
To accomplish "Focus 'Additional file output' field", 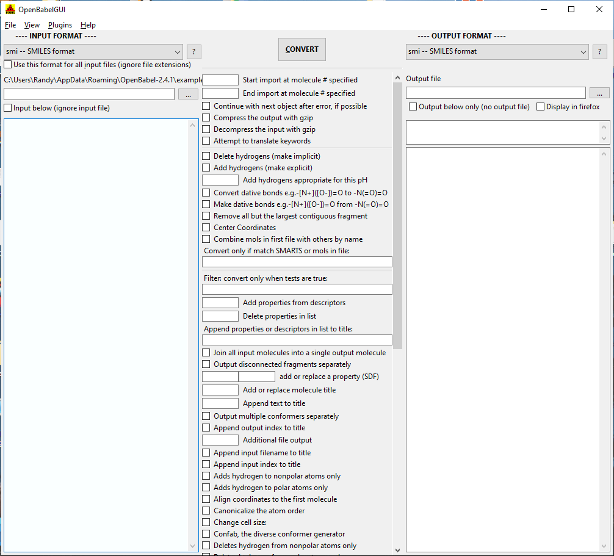I will (220, 440).
